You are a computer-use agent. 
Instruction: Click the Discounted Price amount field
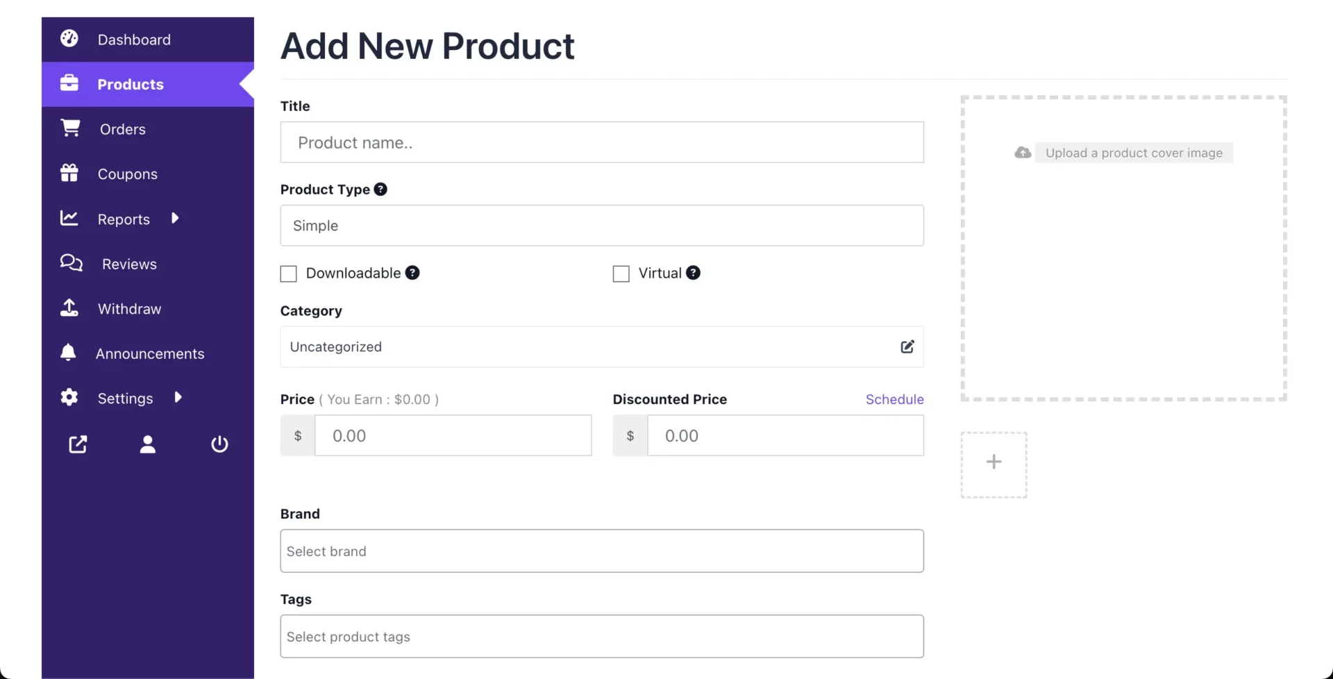pyautogui.click(x=785, y=435)
